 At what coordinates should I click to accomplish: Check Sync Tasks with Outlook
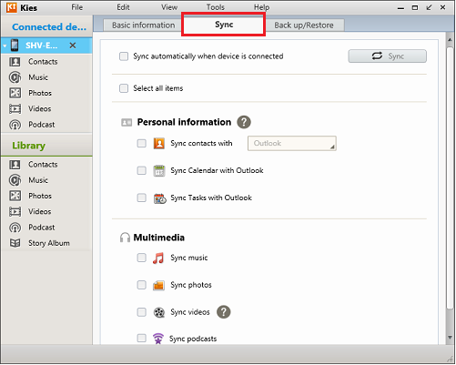(142, 198)
